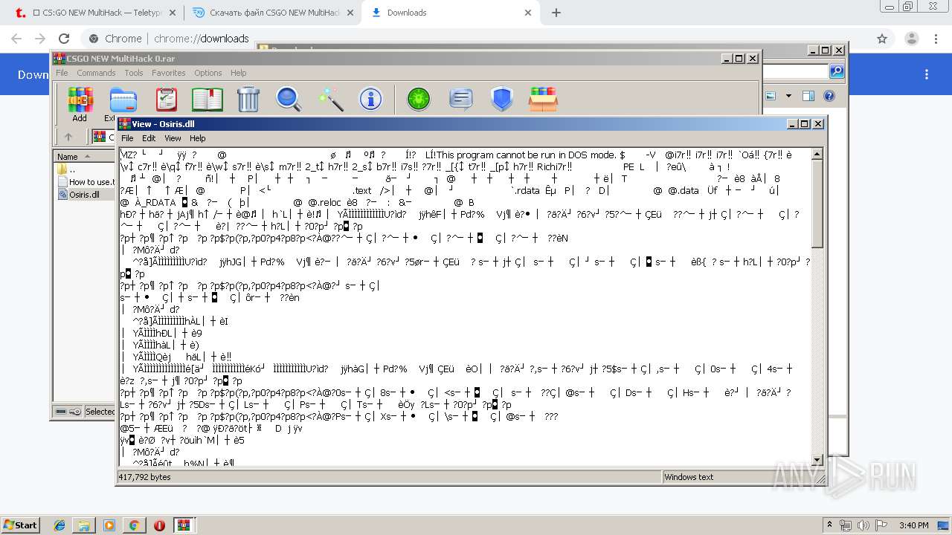
Task: Open the Chrome profile avatar
Action: 911,39
